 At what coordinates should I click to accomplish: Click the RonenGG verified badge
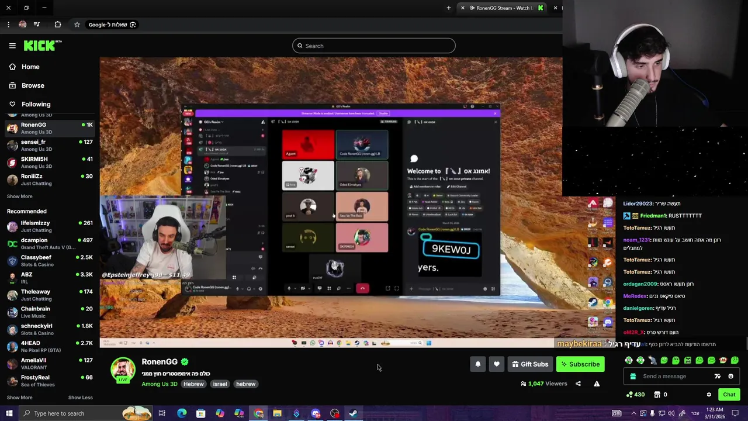185,362
